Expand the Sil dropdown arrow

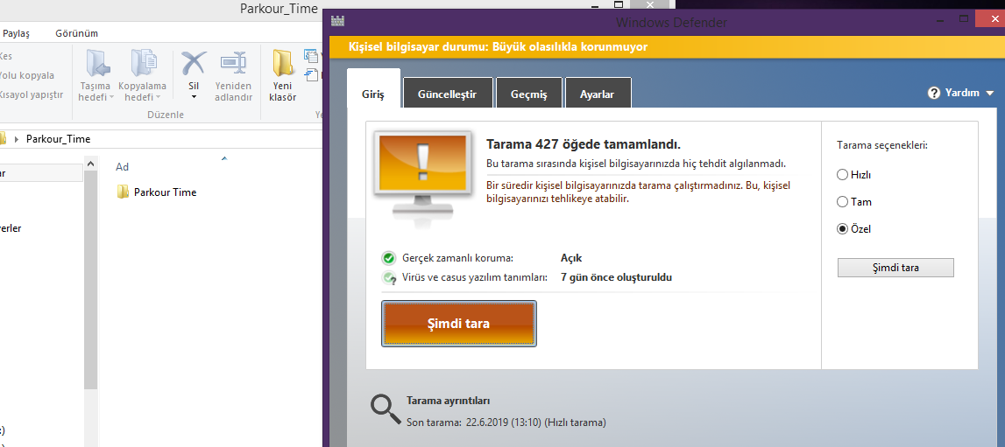(194, 98)
